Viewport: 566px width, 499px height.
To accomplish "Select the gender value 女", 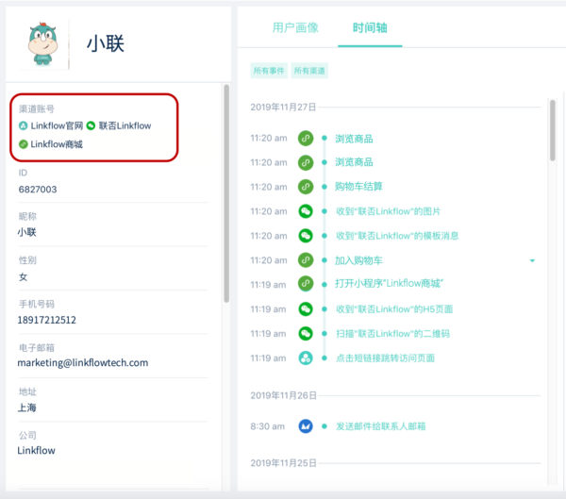I will 23,277.
